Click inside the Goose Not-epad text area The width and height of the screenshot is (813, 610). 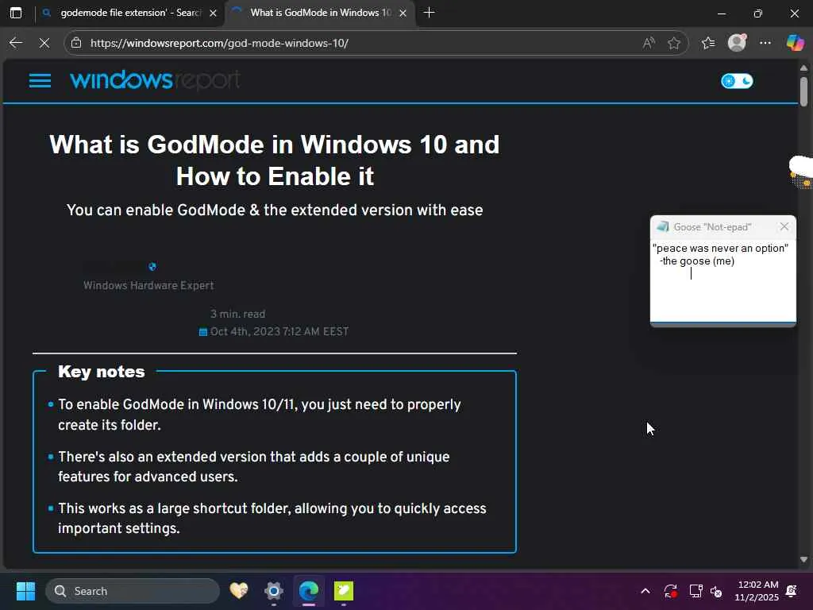coord(722,280)
